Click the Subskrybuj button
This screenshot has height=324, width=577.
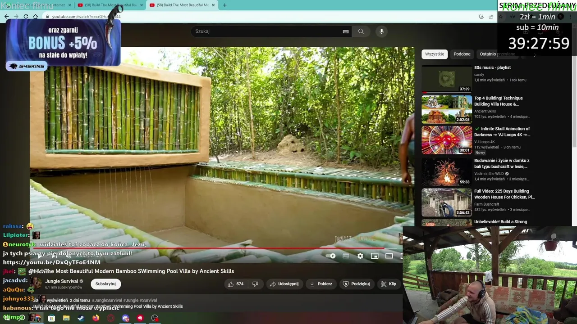(106, 284)
